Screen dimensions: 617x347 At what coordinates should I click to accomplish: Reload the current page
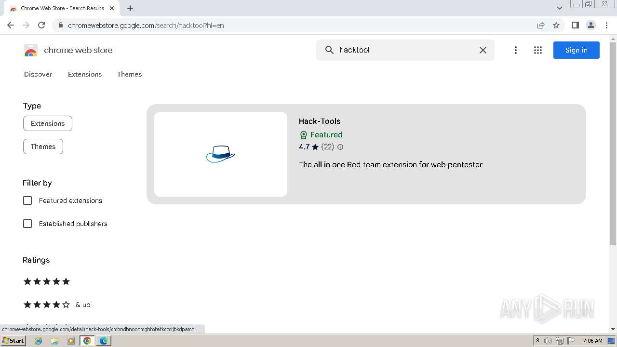click(41, 25)
